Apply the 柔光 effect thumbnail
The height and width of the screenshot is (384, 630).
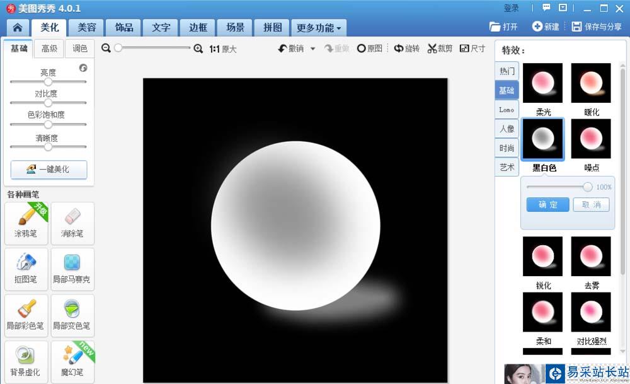543,83
